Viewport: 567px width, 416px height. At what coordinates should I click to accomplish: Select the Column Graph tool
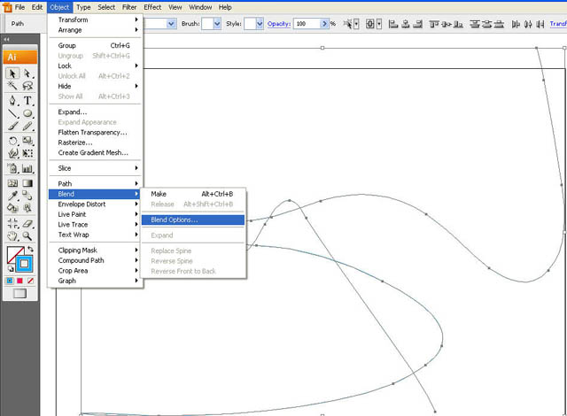[27, 168]
